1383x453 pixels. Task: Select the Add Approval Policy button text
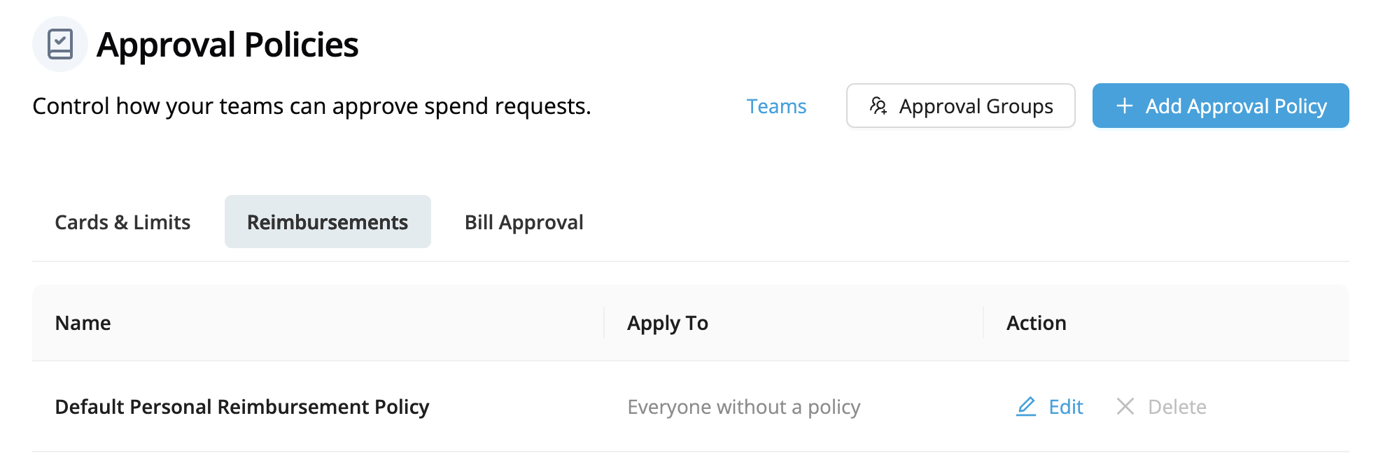(1236, 106)
